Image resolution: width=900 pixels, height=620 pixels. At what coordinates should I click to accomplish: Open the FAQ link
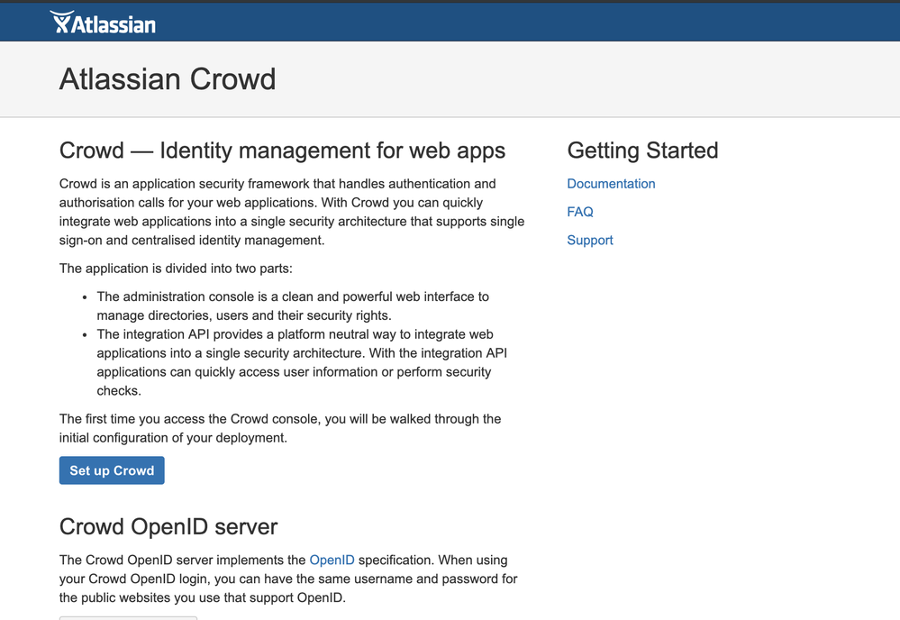tap(579, 212)
